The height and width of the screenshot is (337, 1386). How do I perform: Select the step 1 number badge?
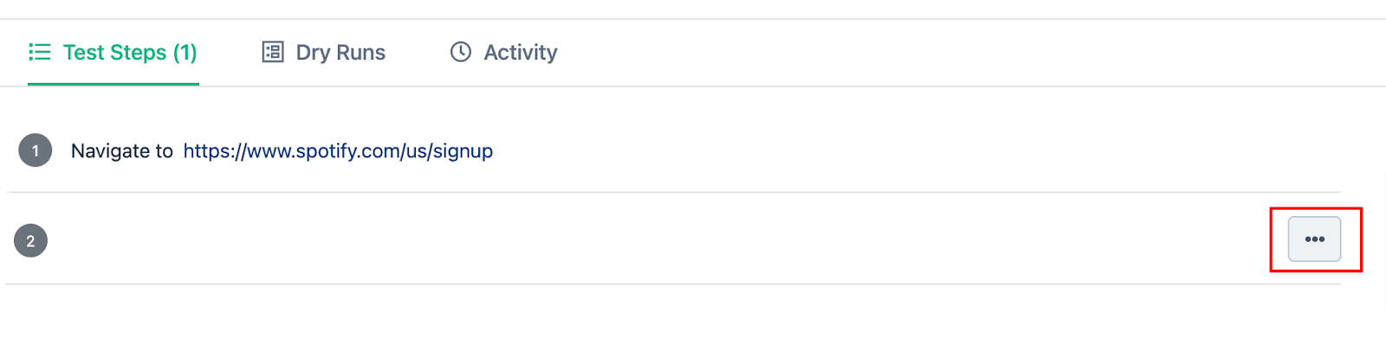36,150
